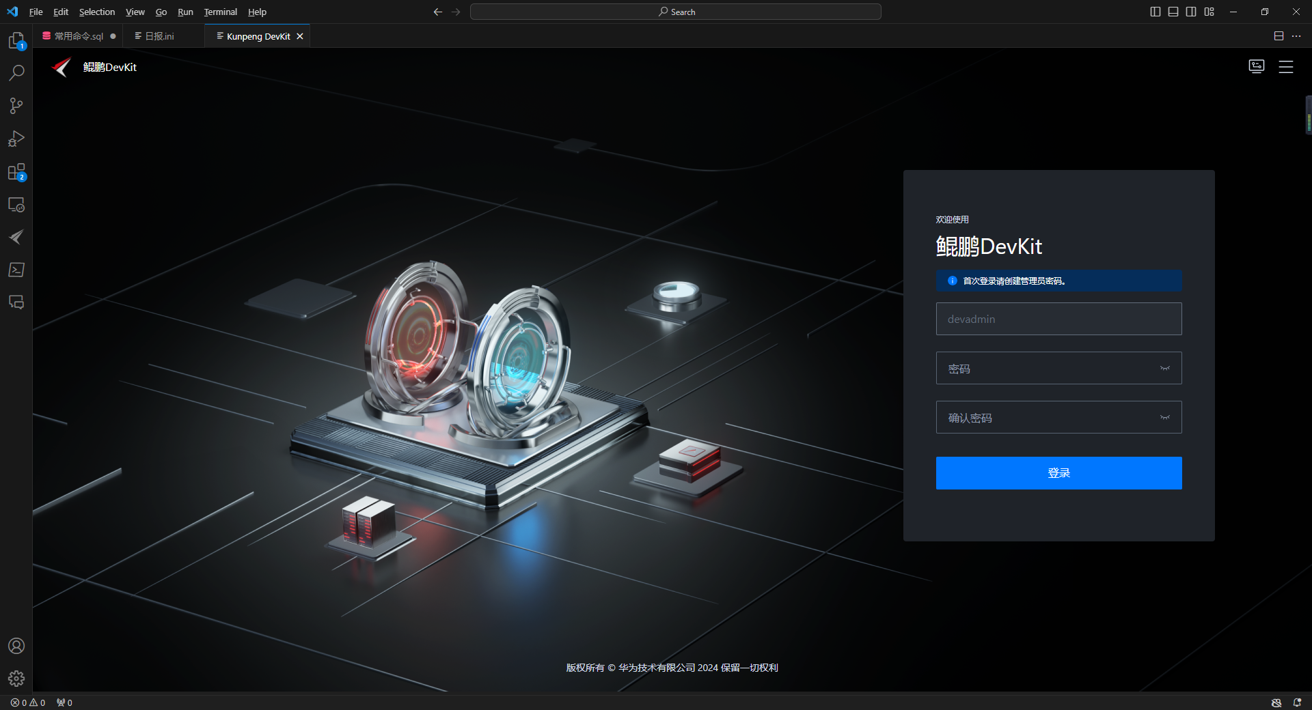
Task: Toggle the bottom panel layout button
Action: (1173, 12)
